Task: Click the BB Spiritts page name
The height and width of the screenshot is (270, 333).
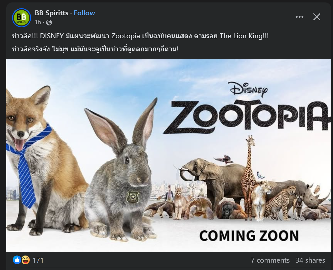Action: (52, 13)
